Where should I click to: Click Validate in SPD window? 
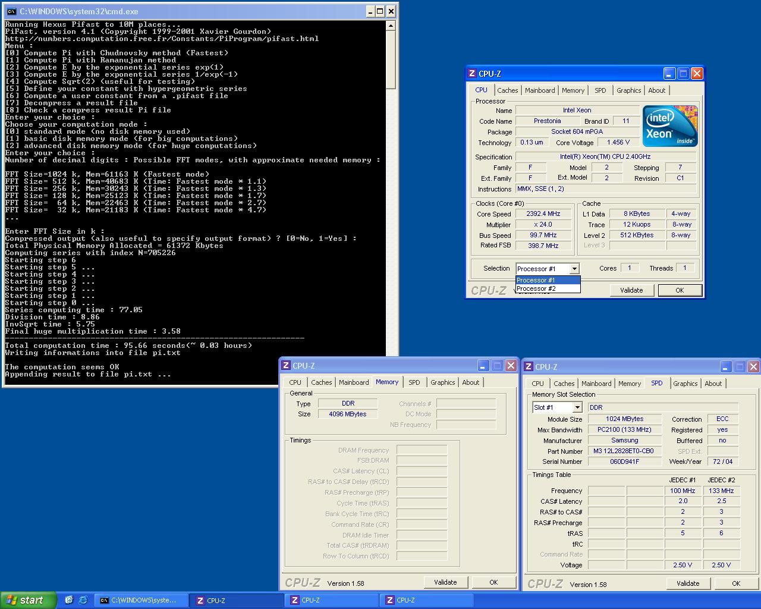688,583
